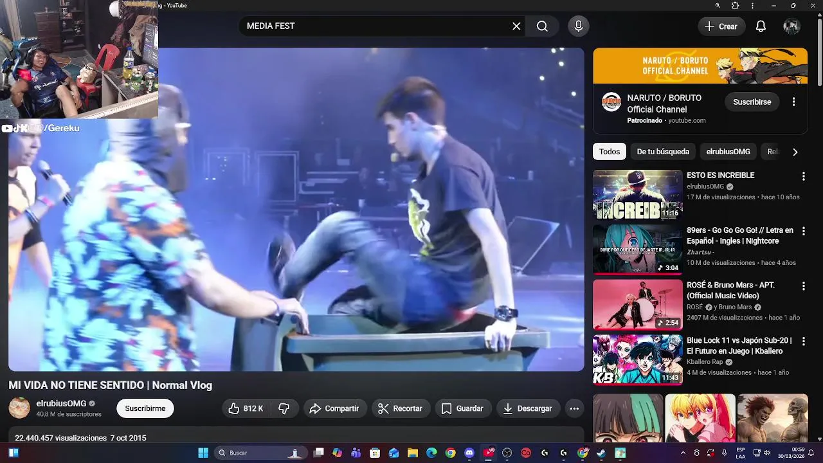Open Microsoft Teams from the taskbar
The height and width of the screenshot is (463, 823).
[x=356, y=453]
